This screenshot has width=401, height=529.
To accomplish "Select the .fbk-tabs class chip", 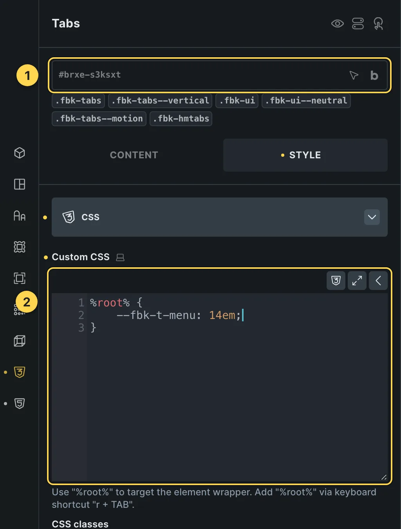I will pyautogui.click(x=78, y=101).
